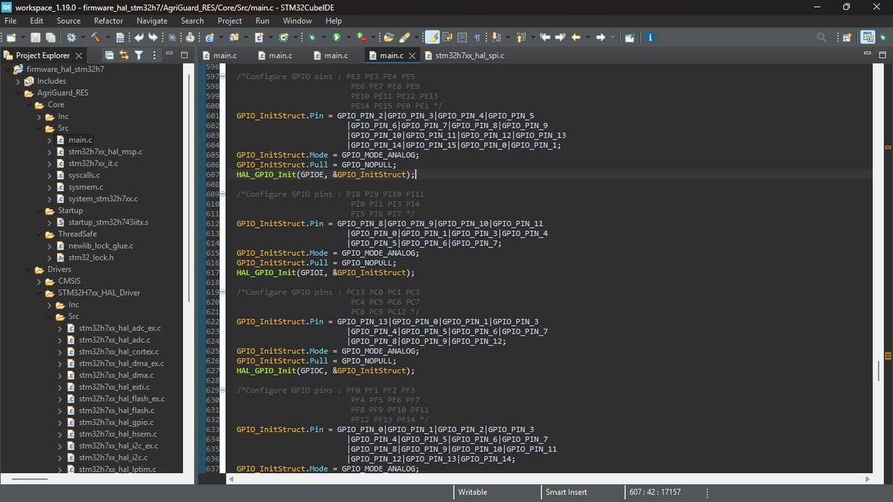Select stm32h7xx_hal_gpio.c in tree

[x=116, y=422]
